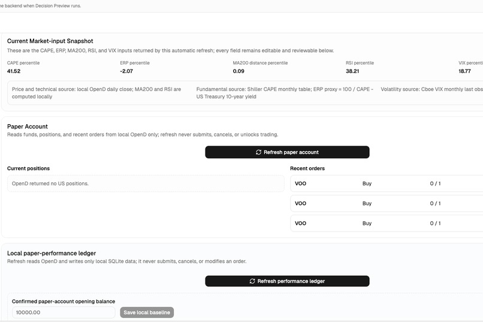Viewport: 483px width, 322px height.
Task: Click refresh icon beside Refresh paper account
Action: [258, 152]
